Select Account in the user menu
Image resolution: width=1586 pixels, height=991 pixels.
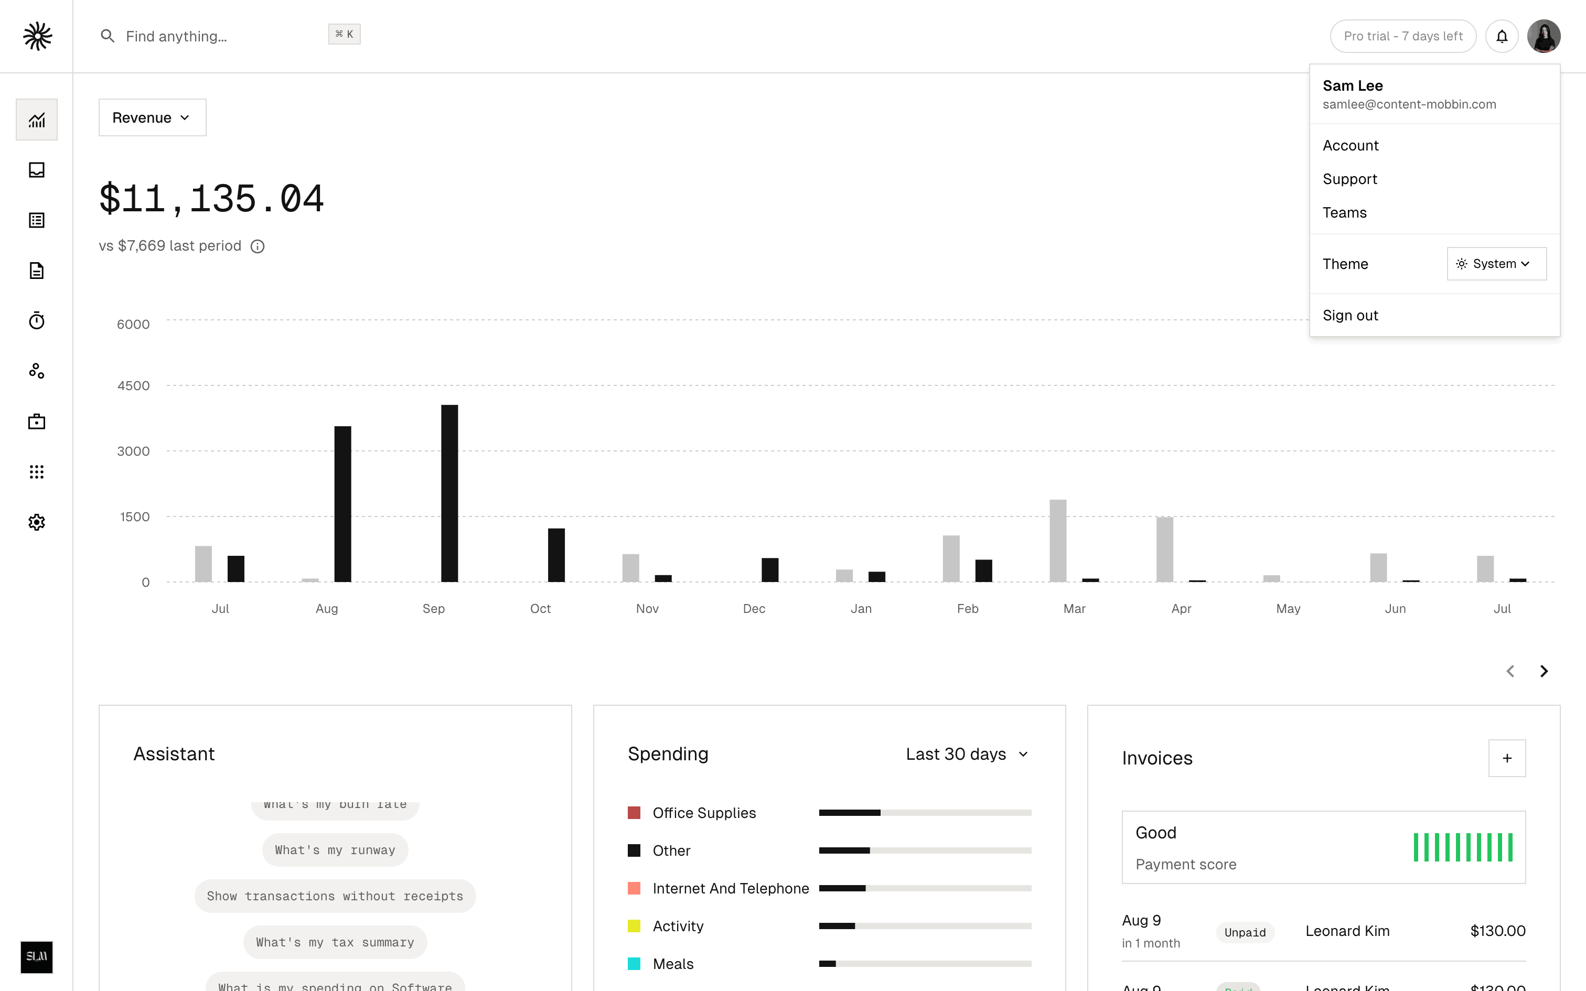tap(1350, 146)
